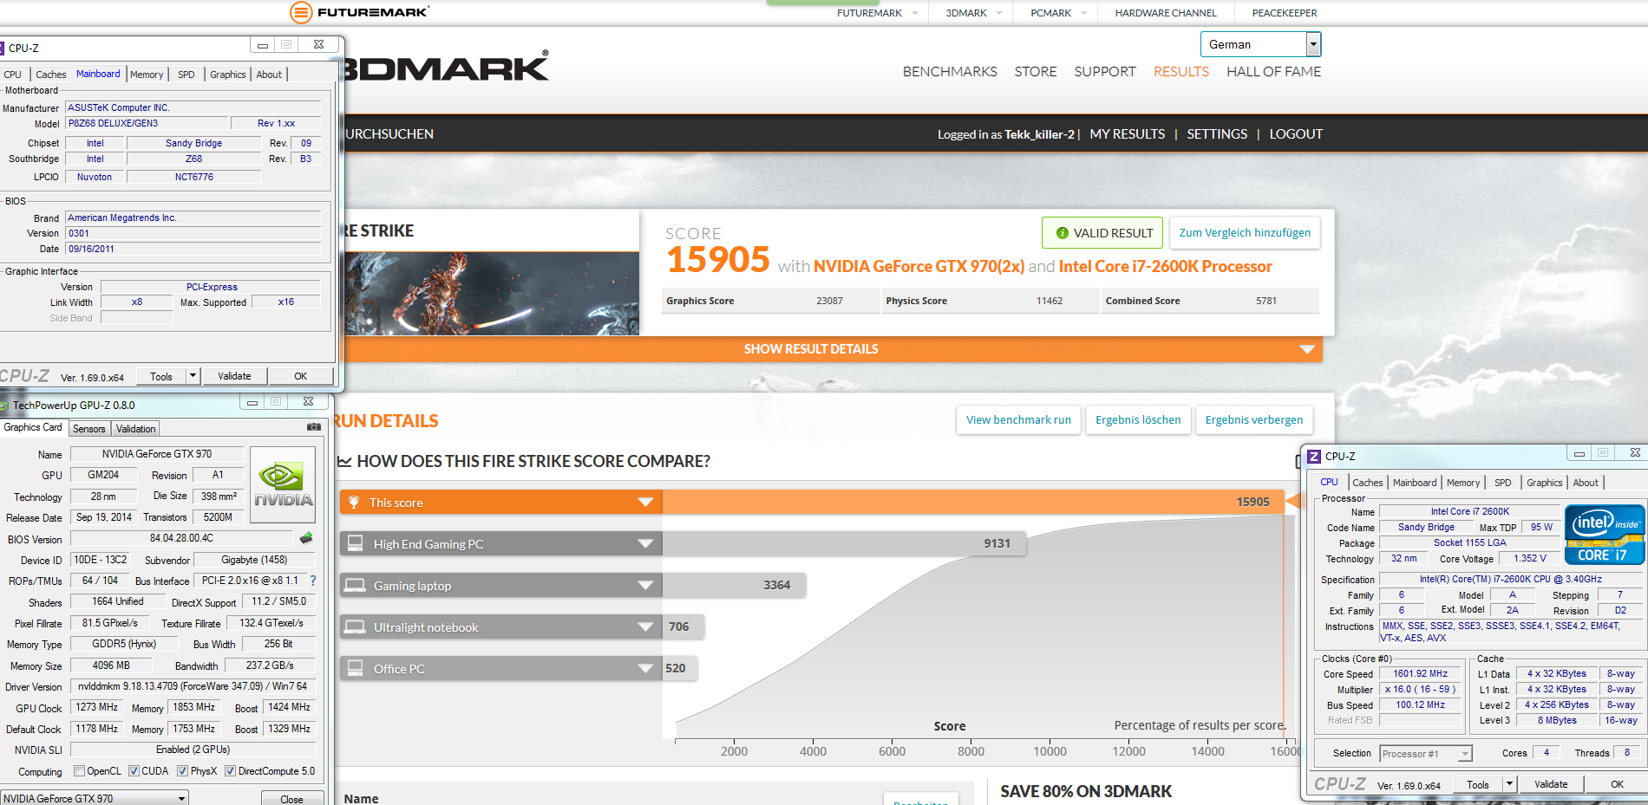Click Ergebnis löschen button
Screen dimensions: 1648x805
point(1138,419)
